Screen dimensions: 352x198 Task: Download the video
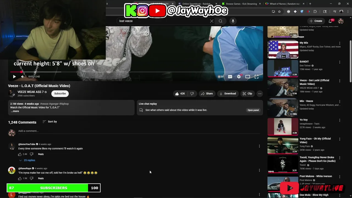click(x=227, y=94)
